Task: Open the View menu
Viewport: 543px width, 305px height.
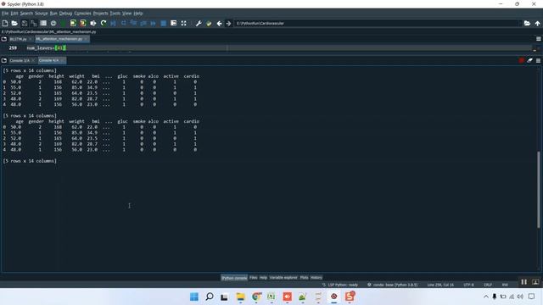Action: 126,14
